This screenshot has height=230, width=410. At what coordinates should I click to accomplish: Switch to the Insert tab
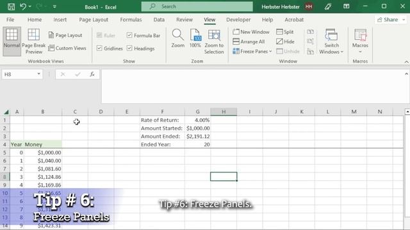pyautogui.click(x=60, y=20)
